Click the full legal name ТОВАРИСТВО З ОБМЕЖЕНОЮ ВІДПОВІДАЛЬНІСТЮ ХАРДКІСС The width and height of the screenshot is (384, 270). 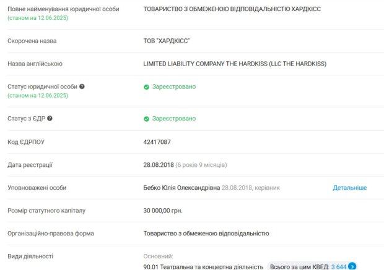coord(232,10)
